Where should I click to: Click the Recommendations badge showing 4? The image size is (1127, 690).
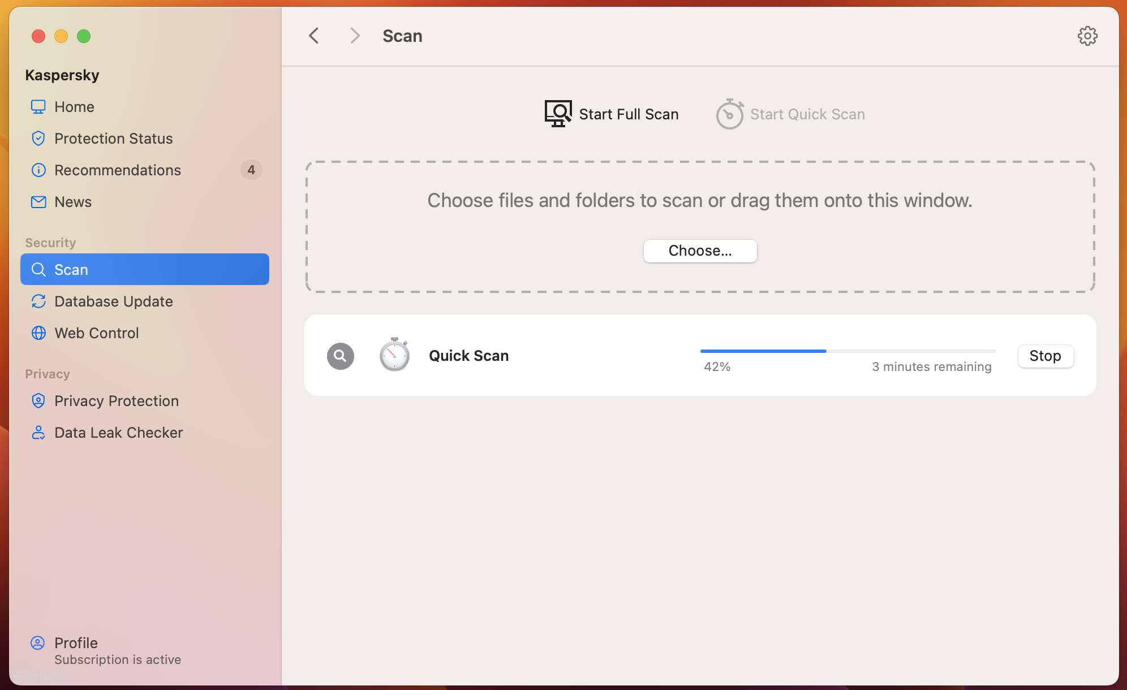(251, 170)
